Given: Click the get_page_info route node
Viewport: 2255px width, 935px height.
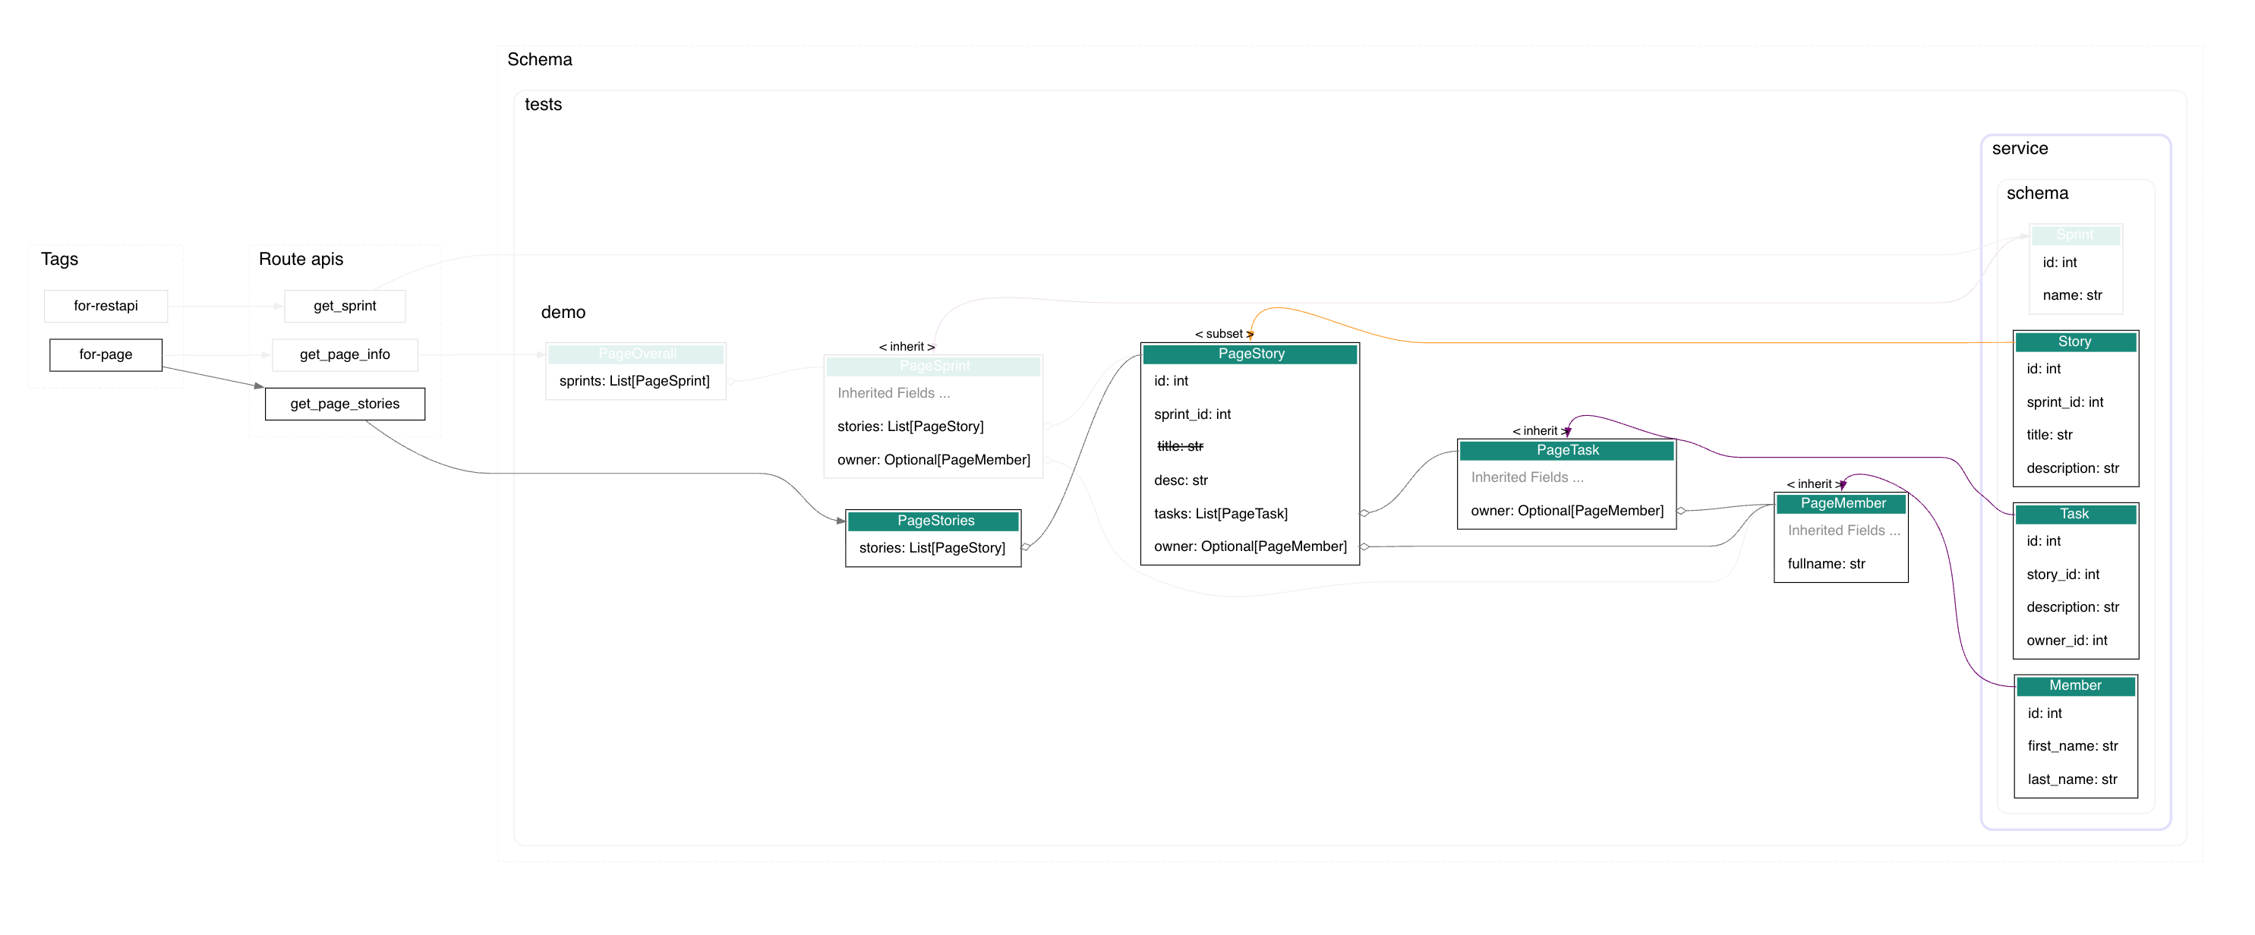Looking at the screenshot, I should pyautogui.click(x=344, y=354).
